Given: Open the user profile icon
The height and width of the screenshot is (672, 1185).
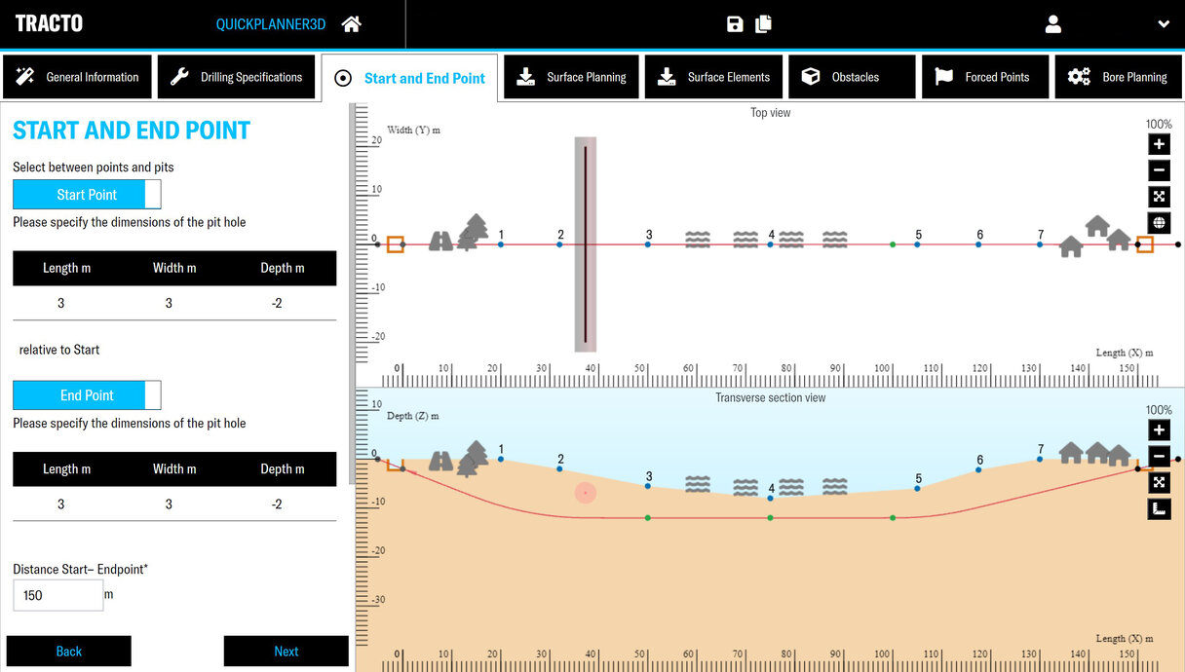Looking at the screenshot, I should pyautogui.click(x=1052, y=24).
